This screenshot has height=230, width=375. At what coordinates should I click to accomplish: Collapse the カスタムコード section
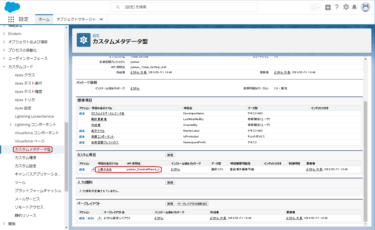click(x=4, y=67)
